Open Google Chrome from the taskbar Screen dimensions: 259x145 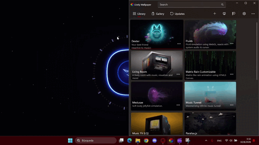[146, 141]
